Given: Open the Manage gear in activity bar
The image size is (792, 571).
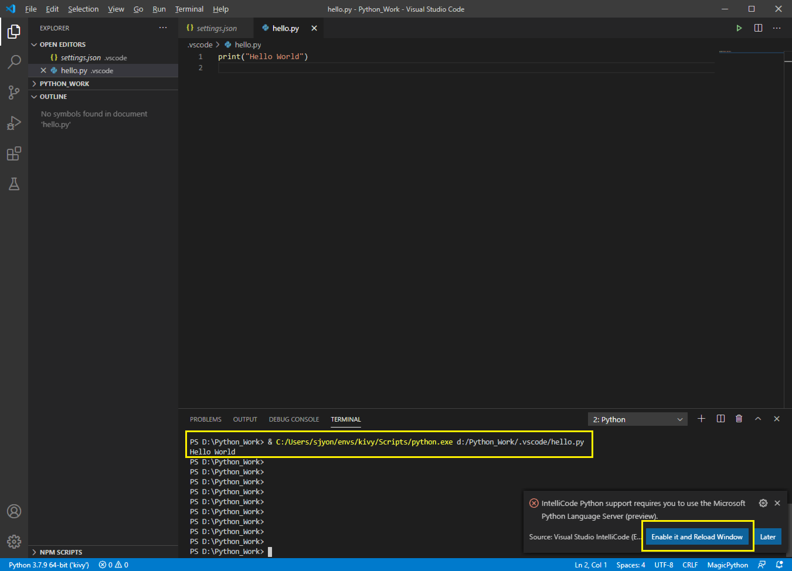Looking at the screenshot, I should [14, 542].
